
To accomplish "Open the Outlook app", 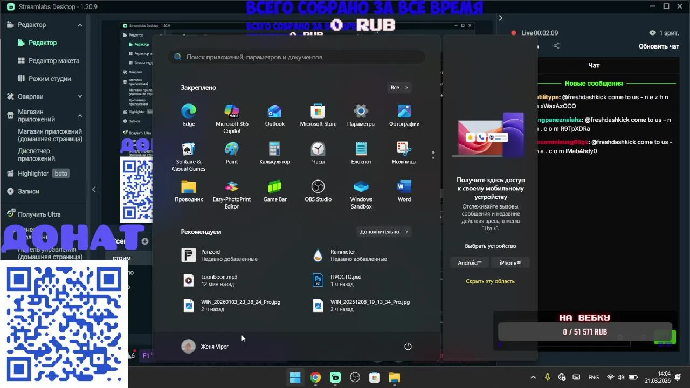I will coord(275,115).
